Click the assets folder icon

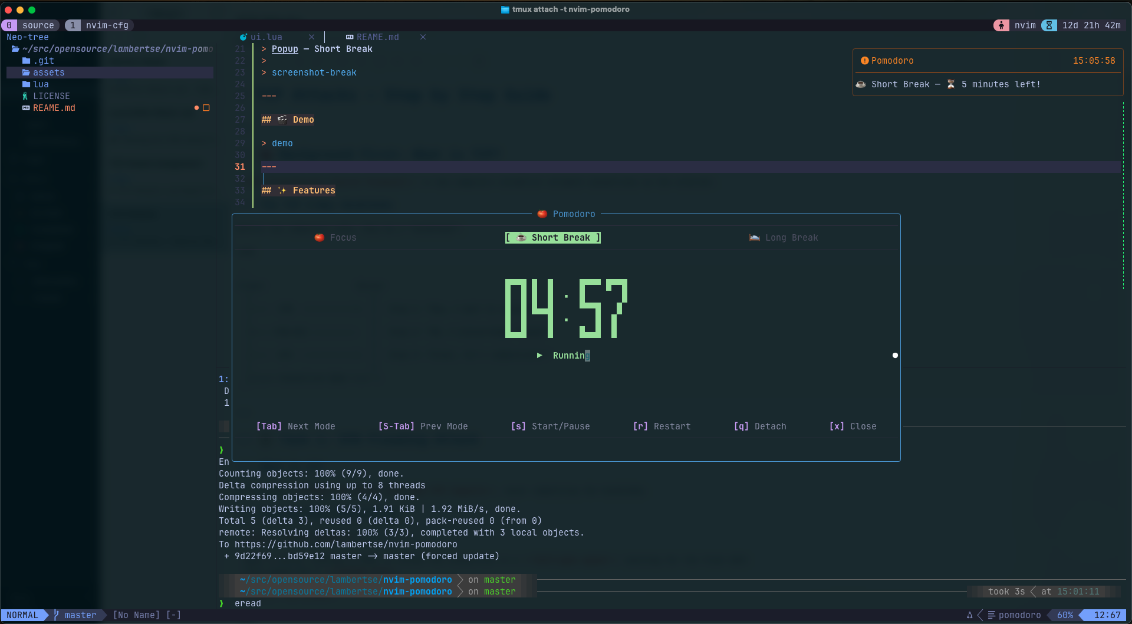26,73
